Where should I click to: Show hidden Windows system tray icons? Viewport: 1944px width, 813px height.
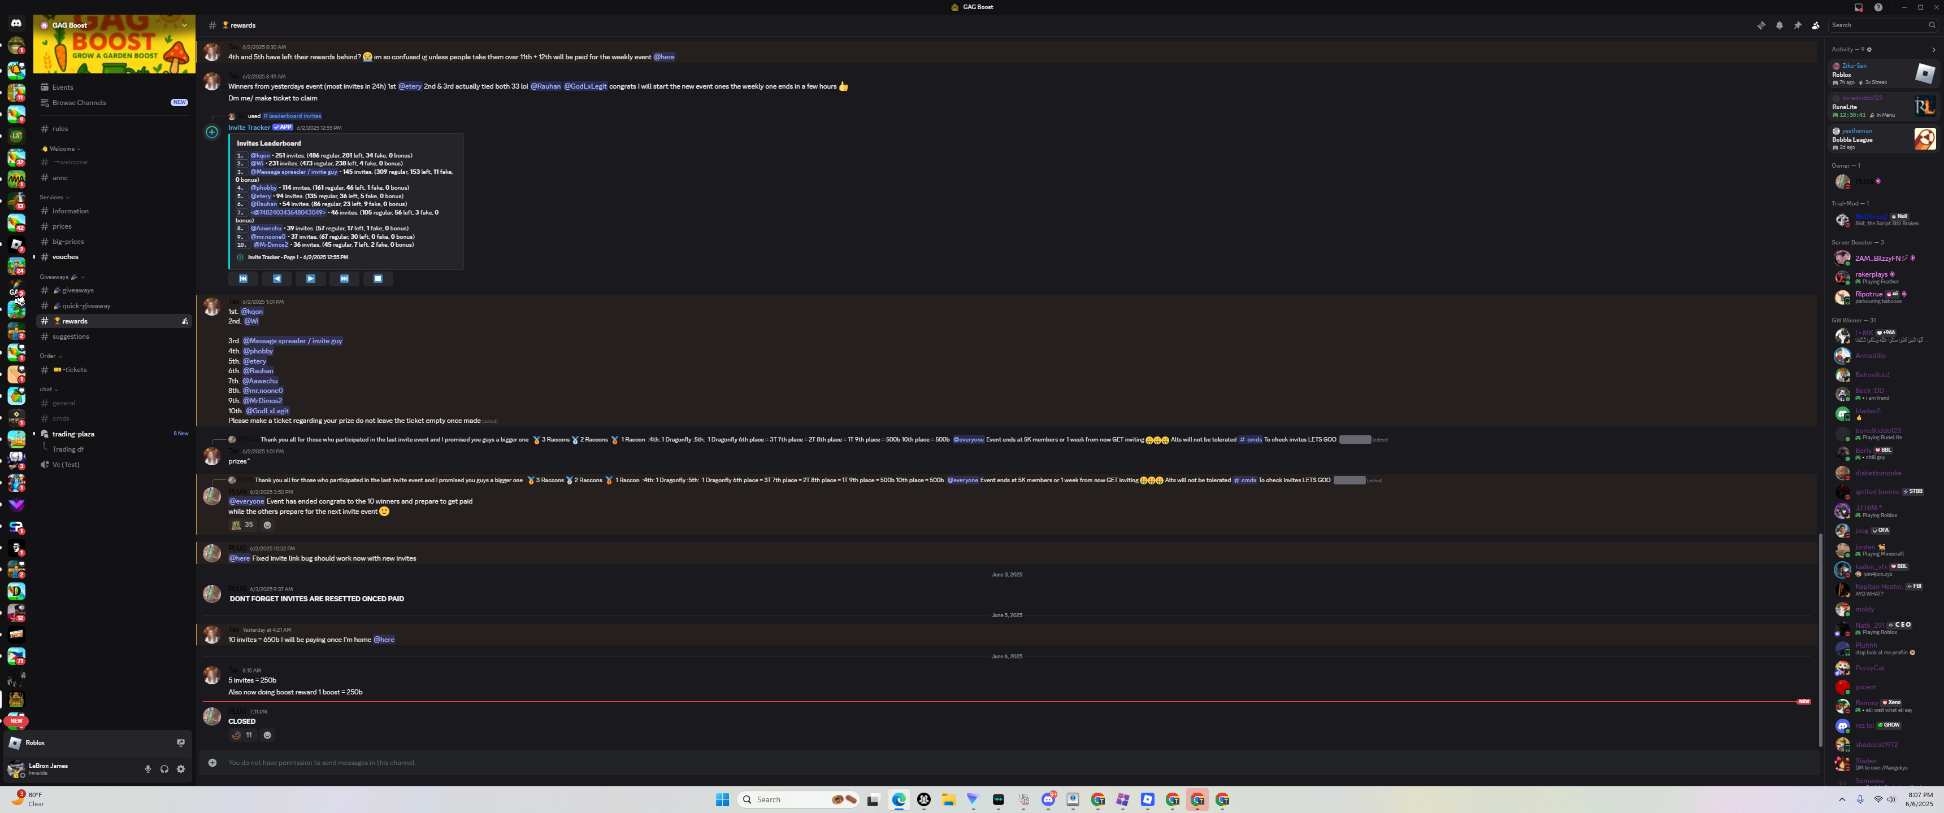pyautogui.click(x=1842, y=799)
